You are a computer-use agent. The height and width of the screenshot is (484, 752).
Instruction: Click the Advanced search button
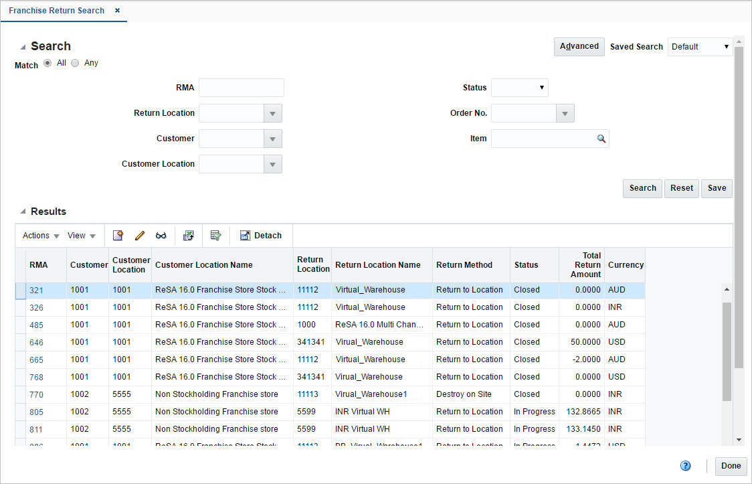(579, 46)
